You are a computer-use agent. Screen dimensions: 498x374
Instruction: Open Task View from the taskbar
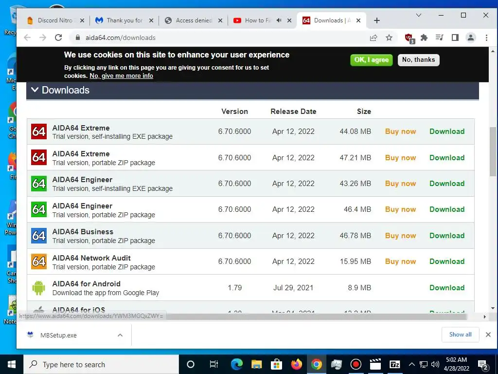click(x=214, y=364)
